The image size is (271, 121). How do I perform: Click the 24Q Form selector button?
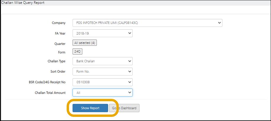pyautogui.click(x=78, y=52)
